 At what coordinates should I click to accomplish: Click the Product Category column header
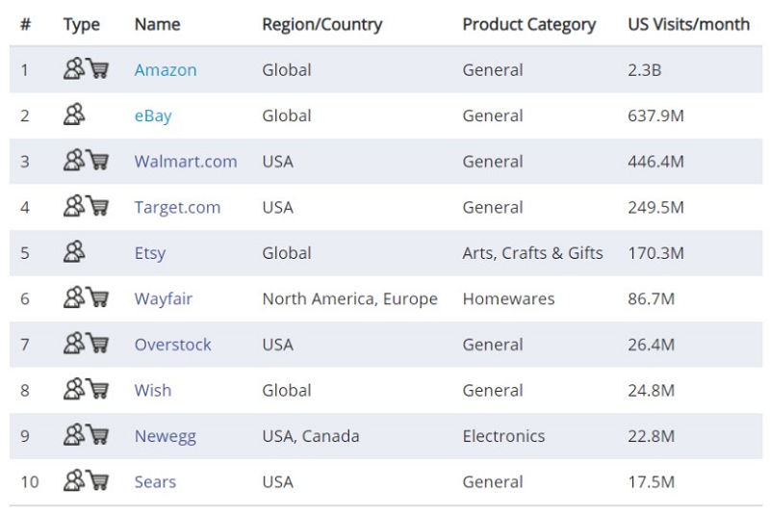(528, 24)
